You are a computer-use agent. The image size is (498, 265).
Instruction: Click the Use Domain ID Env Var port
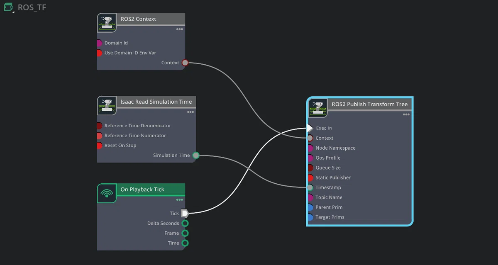click(99, 53)
